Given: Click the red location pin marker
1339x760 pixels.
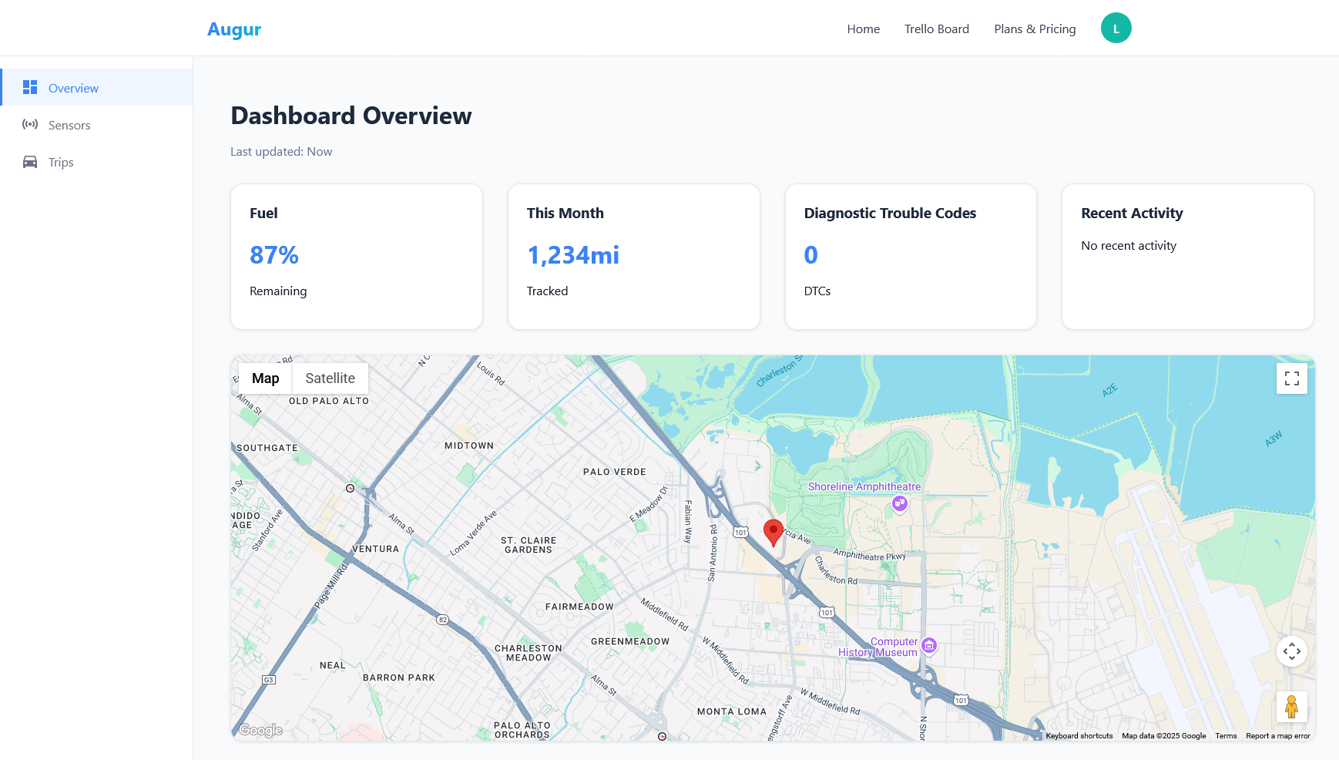Looking at the screenshot, I should (x=774, y=533).
